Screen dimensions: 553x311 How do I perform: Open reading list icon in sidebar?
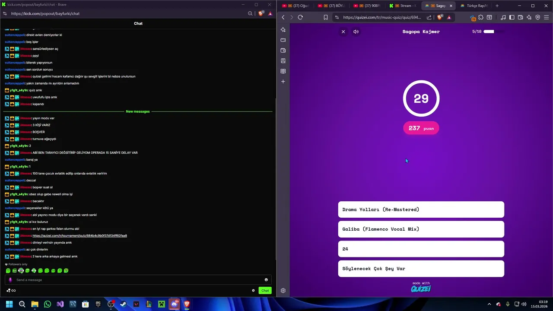pos(283,71)
